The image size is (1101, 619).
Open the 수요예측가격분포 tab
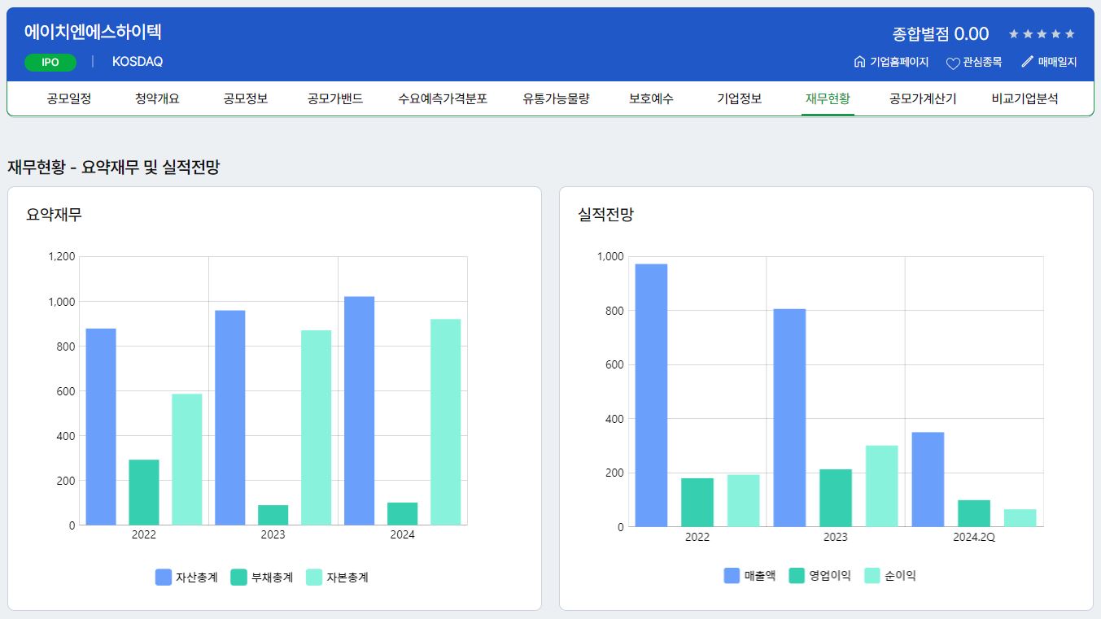(x=443, y=99)
